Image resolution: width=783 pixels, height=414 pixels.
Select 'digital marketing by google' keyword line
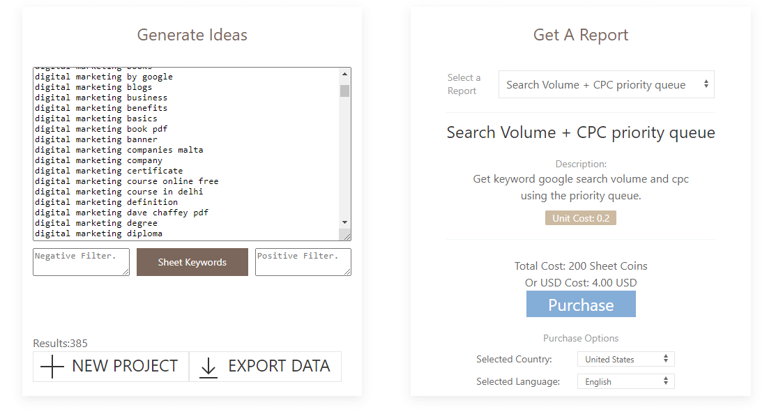pyautogui.click(x=104, y=77)
